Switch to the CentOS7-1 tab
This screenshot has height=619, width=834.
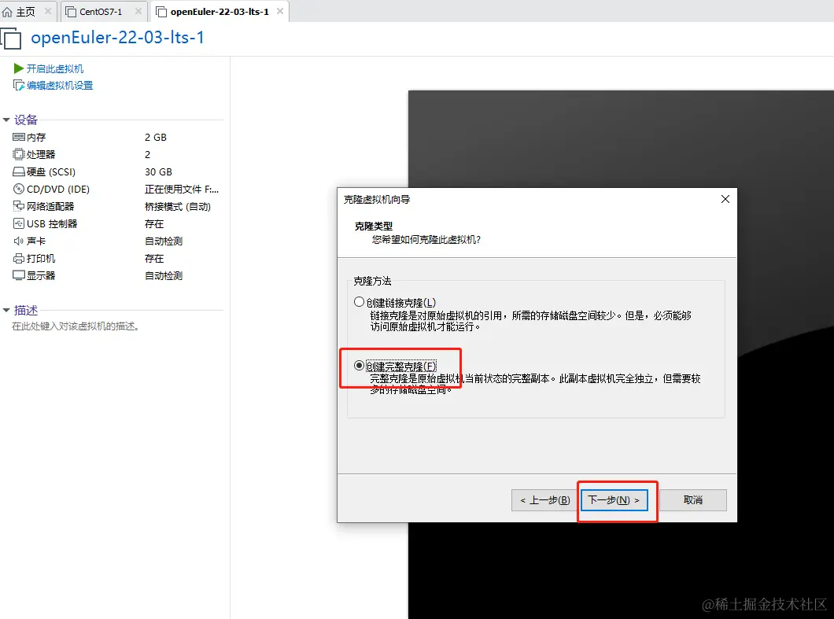(104, 11)
